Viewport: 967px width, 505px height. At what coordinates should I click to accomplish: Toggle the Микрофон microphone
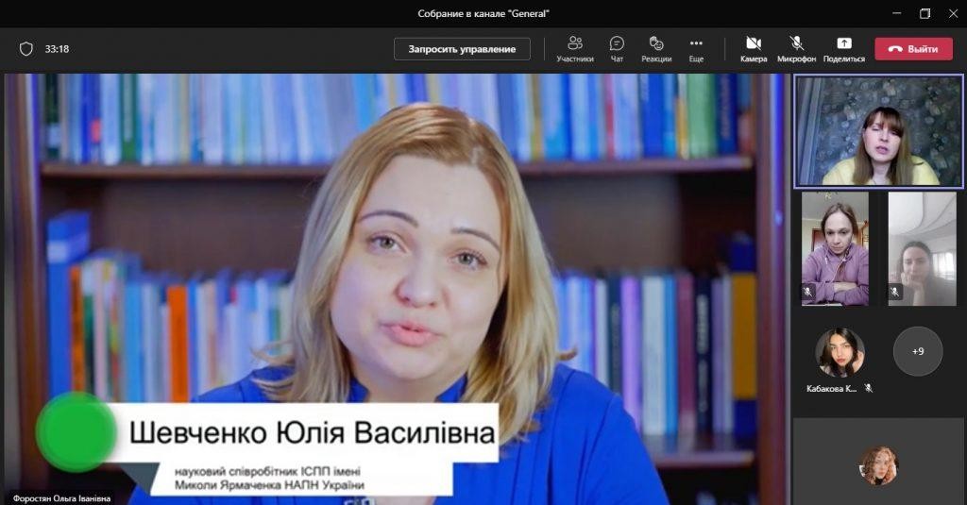click(x=796, y=49)
